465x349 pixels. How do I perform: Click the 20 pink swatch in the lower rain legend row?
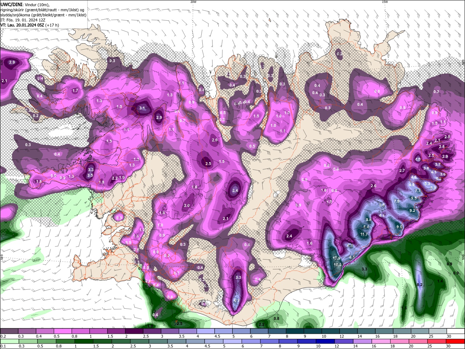[418, 341]
